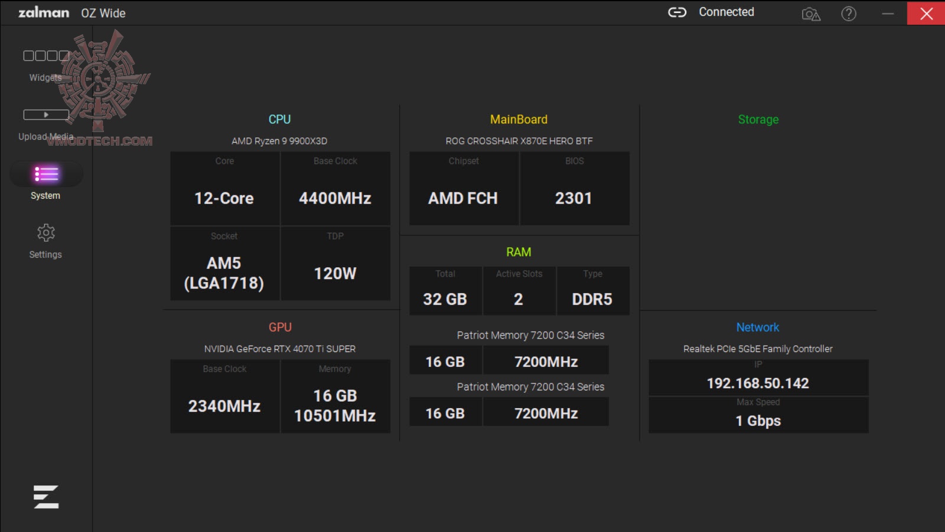Viewport: 945px width, 532px height.
Task: Click the Active Slots value 2
Action: 519,300
